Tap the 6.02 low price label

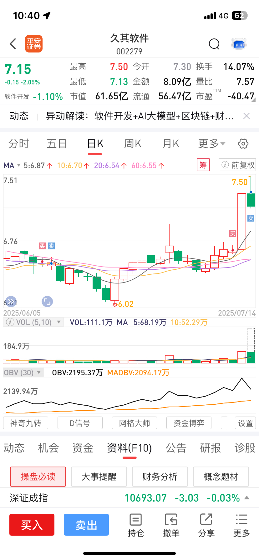tap(126, 304)
